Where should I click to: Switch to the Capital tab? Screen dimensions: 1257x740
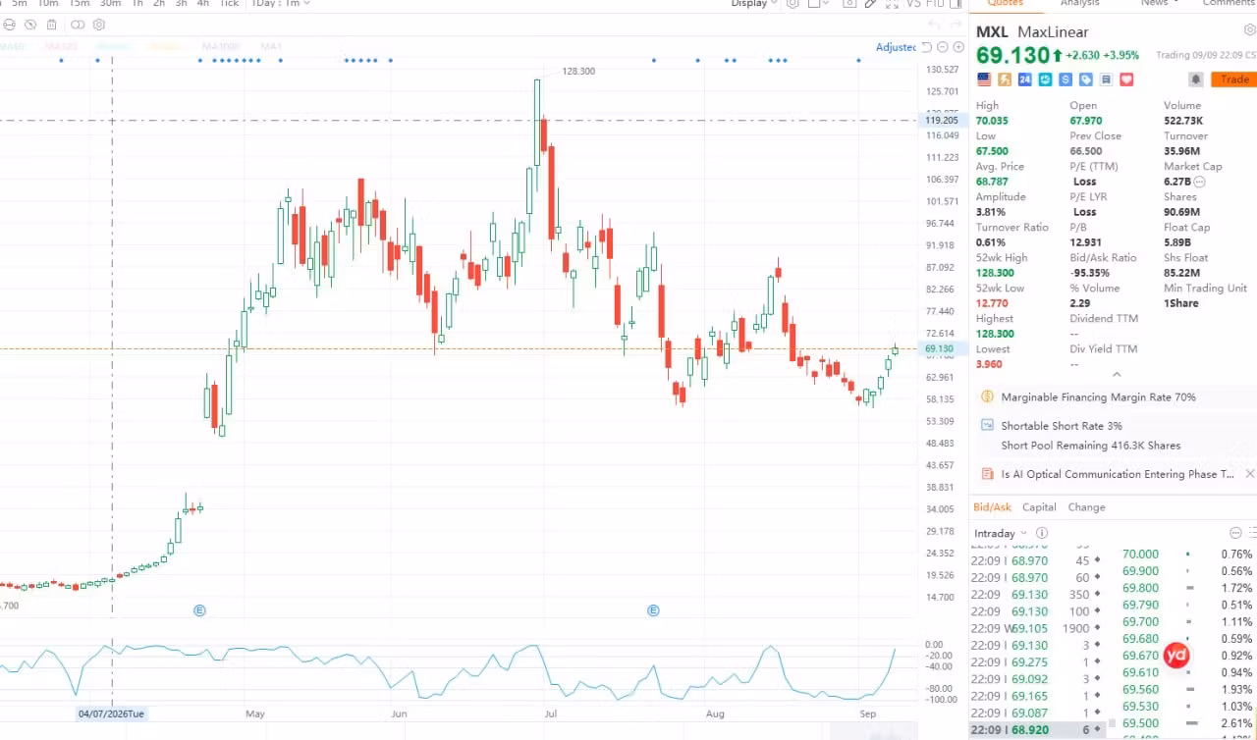click(1039, 507)
